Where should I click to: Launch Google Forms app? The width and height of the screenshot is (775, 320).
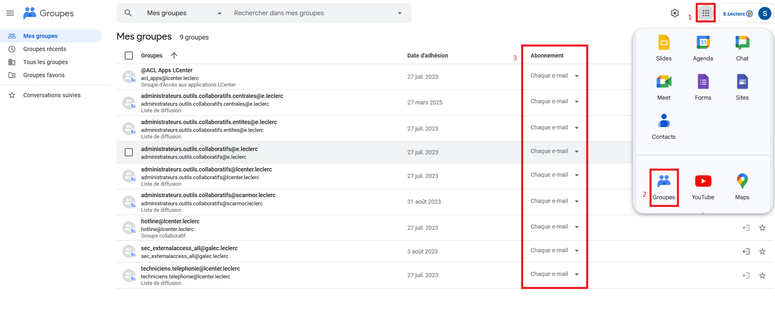703,86
